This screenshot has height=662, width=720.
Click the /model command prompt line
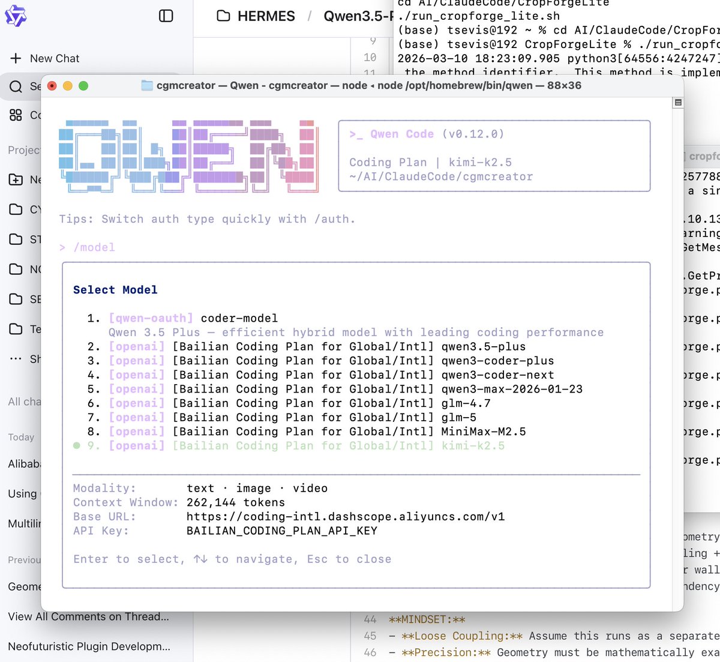(x=87, y=247)
